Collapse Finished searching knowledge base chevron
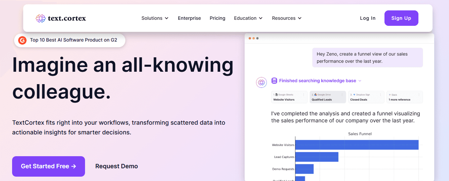The width and height of the screenshot is (449, 181). 360,81
